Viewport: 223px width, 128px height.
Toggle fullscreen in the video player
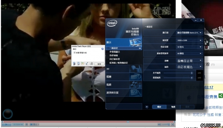coord(173,125)
